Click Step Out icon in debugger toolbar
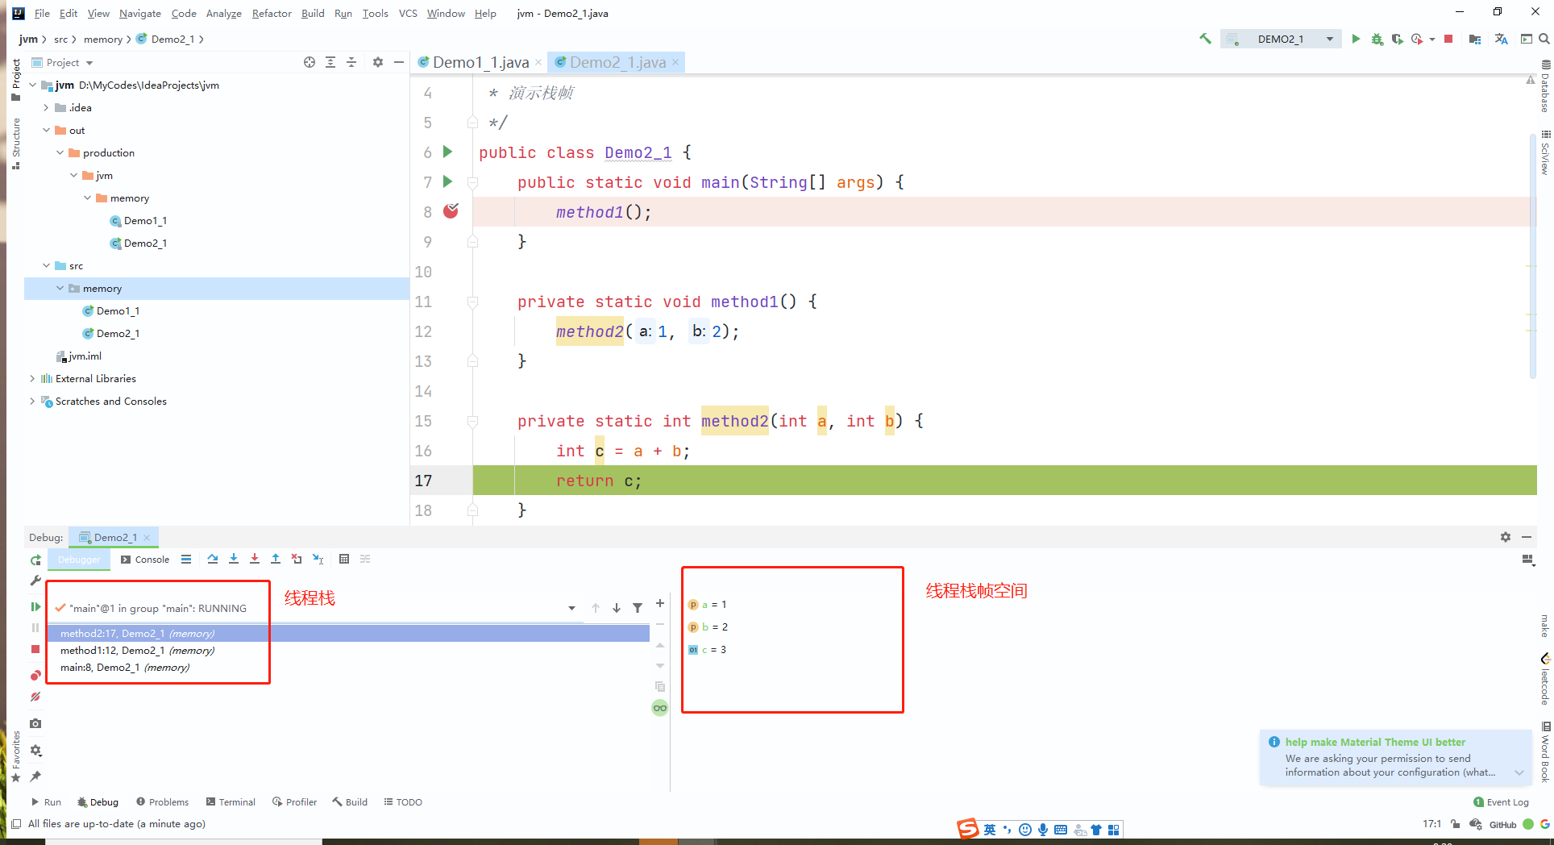The image size is (1554, 845). (276, 559)
